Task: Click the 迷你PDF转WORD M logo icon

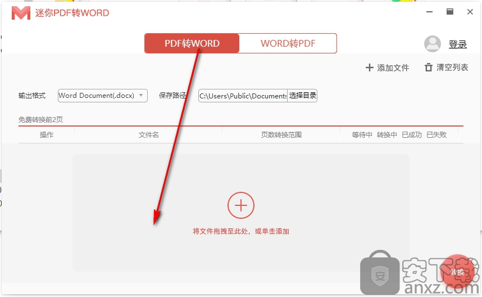Action: click(x=21, y=13)
